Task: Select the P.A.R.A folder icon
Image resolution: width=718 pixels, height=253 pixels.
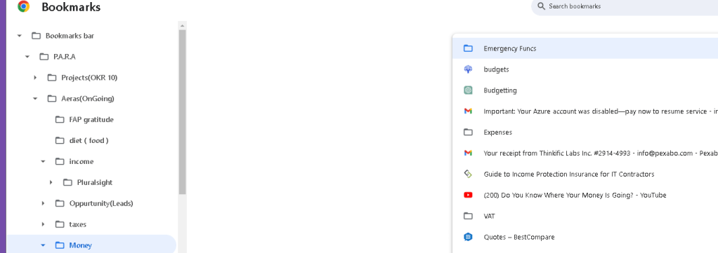Action: [x=44, y=57]
